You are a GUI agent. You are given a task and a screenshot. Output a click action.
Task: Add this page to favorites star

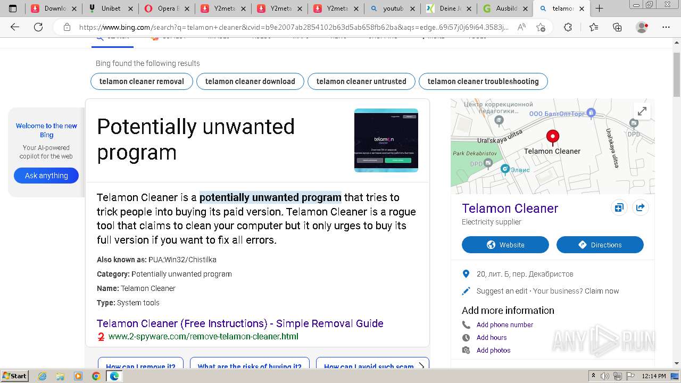[x=541, y=27]
